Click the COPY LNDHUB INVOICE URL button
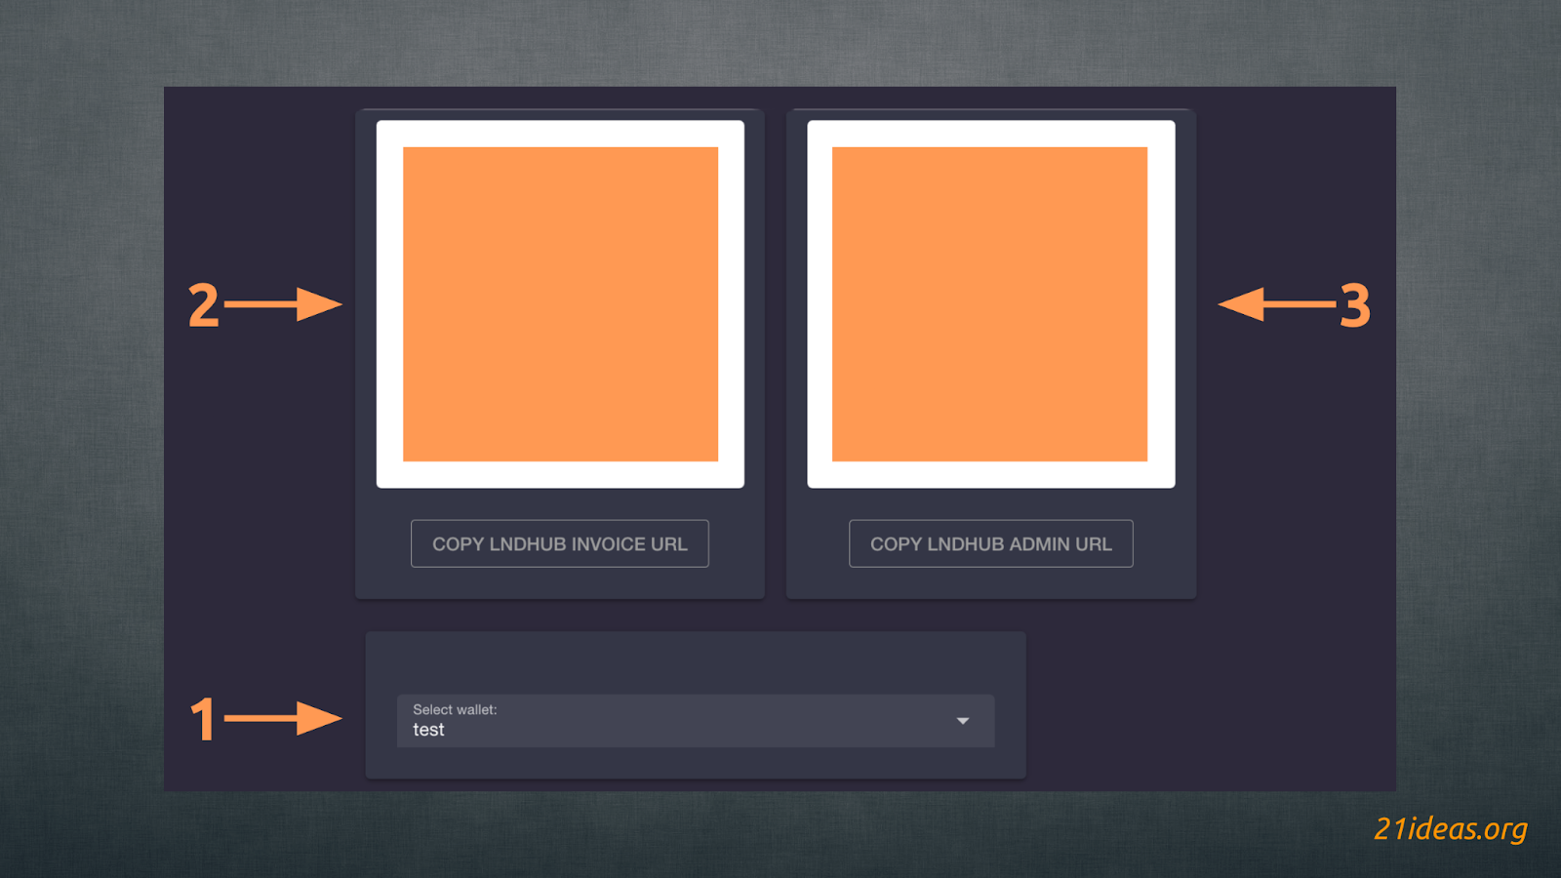Image resolution: width=1561 pixels, height=878 pixels. 559,543
